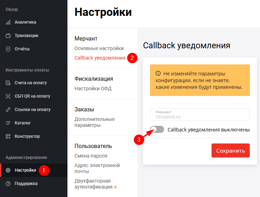Open Дополнительные параметры under Заказы

(95, 122)
